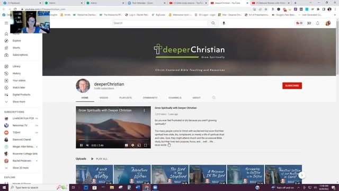Click the featured video progress bar
339x191 pixels.
click(113, 140)
